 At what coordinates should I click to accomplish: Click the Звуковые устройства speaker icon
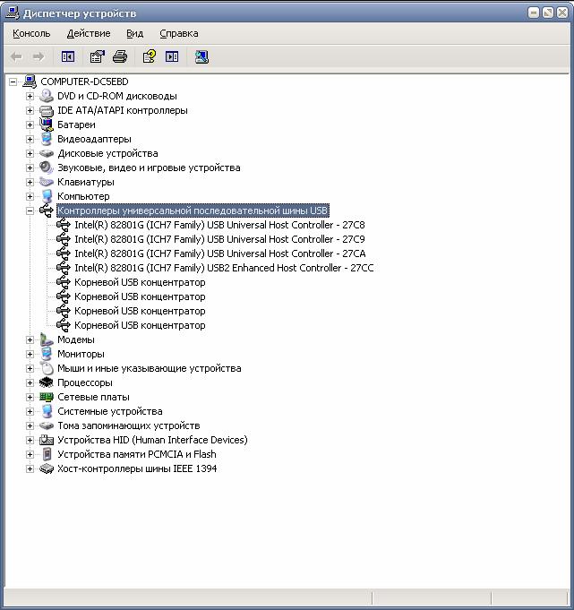pyautogui.click(x=47, y=168)
